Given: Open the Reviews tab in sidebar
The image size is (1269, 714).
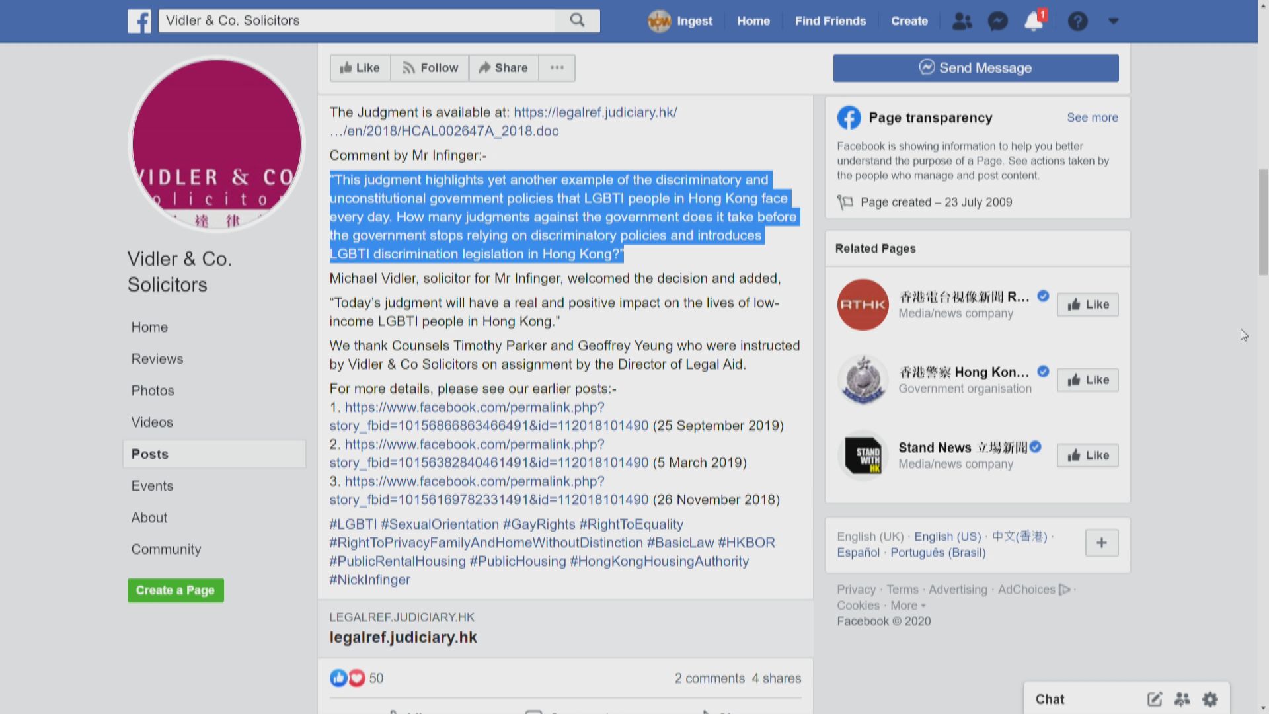Looking at the screenshot, I should (x=157, y=359).
